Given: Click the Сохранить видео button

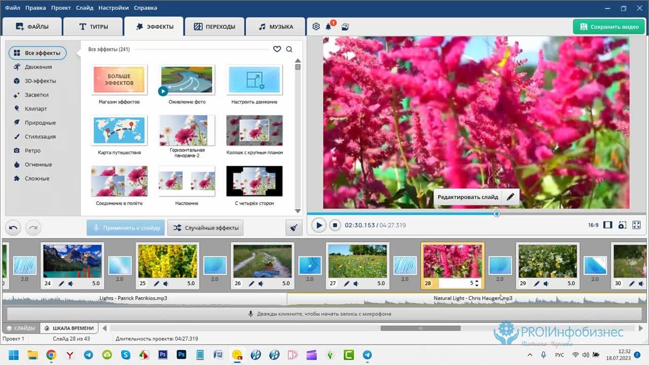Looking at the screenshot, I should (609, 27).
